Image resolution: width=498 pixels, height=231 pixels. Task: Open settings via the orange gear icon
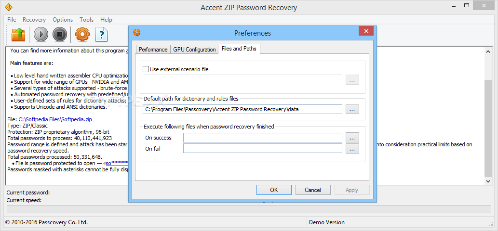coord(82,35)
